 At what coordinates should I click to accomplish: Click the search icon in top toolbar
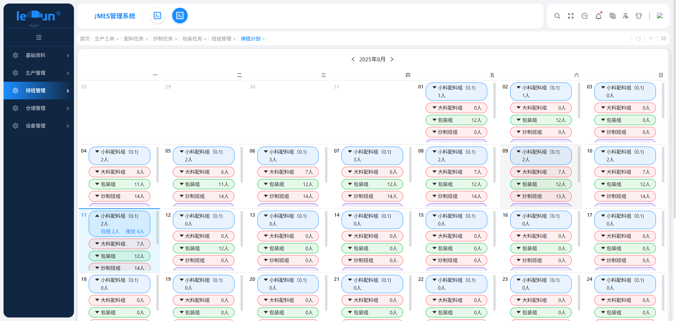557,16
